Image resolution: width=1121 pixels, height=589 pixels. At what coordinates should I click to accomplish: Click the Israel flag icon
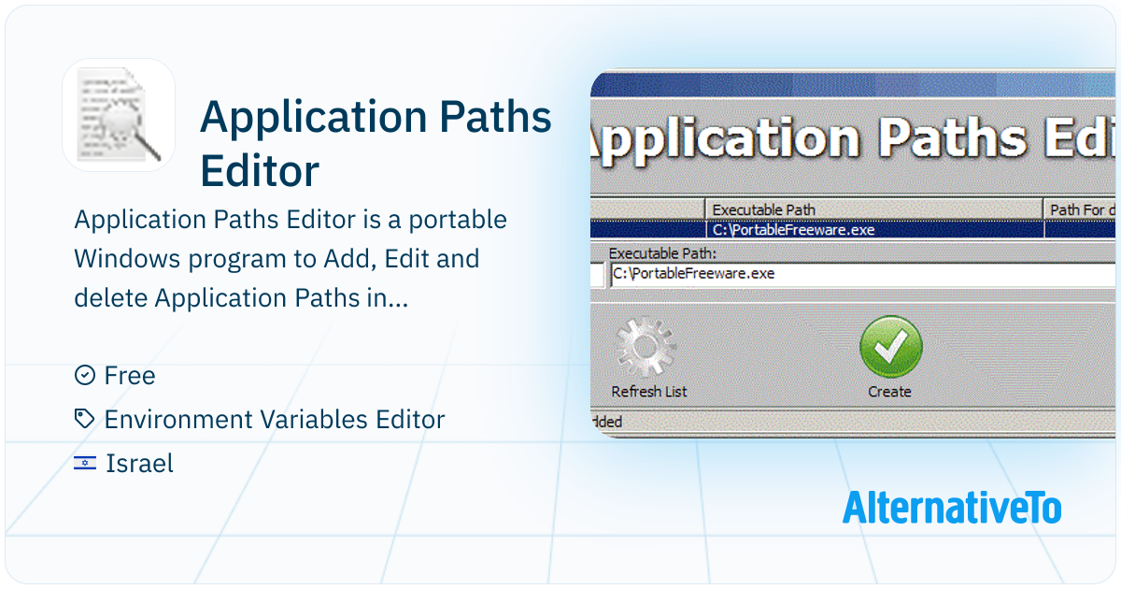click(85, 464)
